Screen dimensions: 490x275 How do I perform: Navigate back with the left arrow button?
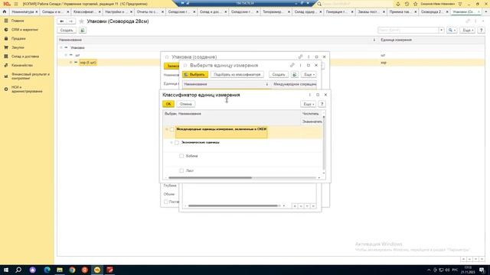click(x=62, y=21)
